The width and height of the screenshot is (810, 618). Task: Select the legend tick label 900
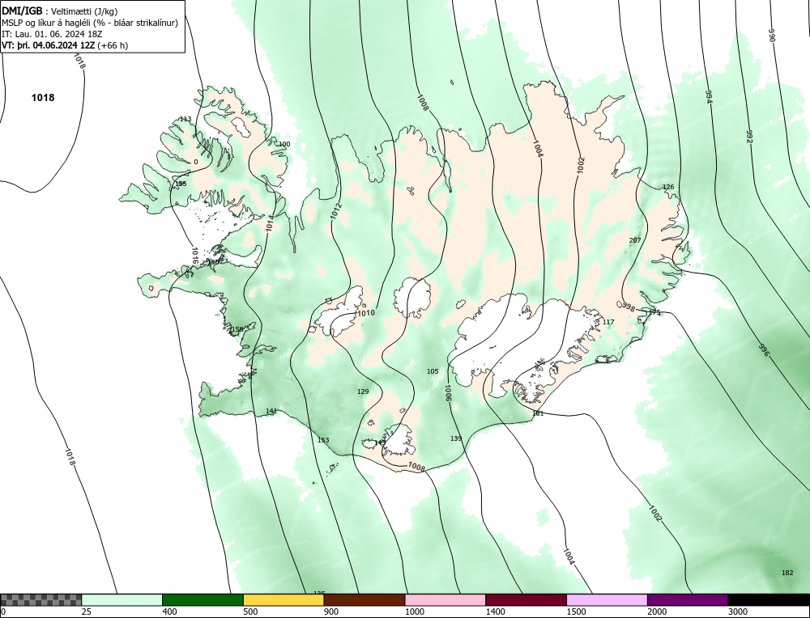[331, 612]
